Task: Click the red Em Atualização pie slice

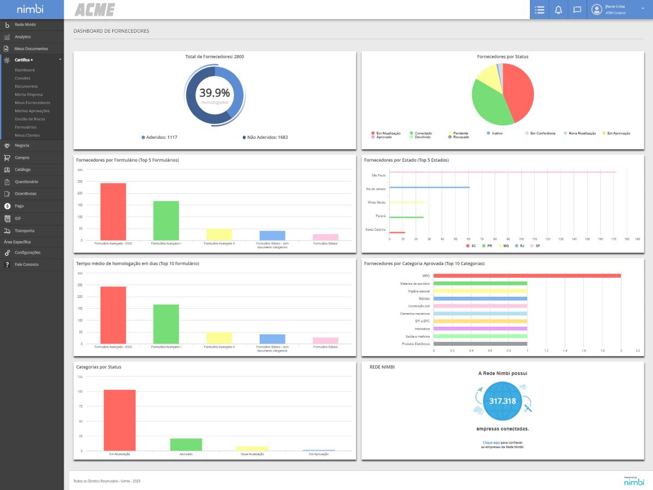Action: click(519, 93)
